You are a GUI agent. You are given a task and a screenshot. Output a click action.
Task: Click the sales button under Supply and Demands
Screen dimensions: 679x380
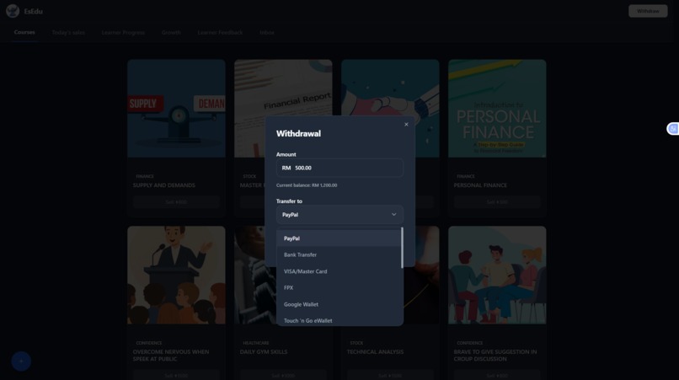(176, 202)
